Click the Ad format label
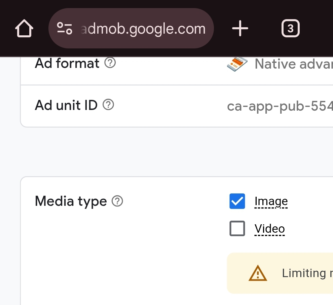Image resolution: width=333 pixels, height=305 pixels. click(x=67, y=63)
